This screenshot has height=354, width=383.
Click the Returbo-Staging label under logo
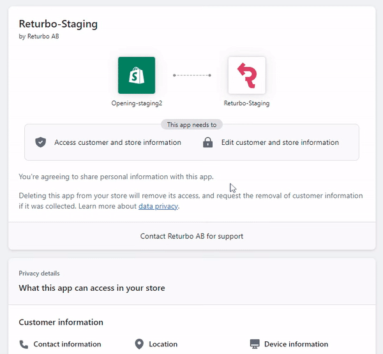coord(246,103)
